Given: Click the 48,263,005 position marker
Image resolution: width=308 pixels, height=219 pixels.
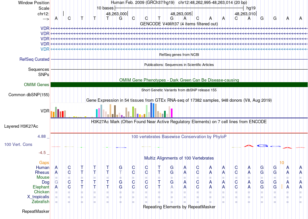Looking at the screenshot, I should (x=181, y=14).
